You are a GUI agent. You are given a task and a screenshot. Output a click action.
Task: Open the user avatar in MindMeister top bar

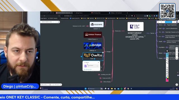177,22
